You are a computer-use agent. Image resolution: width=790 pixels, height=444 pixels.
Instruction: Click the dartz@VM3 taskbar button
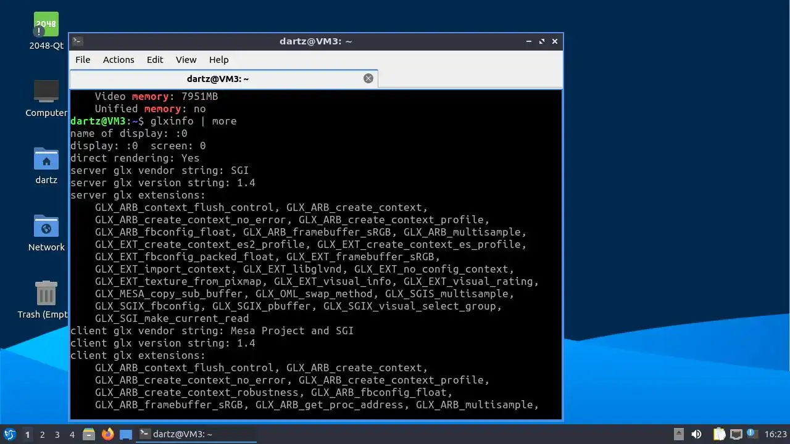[x=196, y=434]
